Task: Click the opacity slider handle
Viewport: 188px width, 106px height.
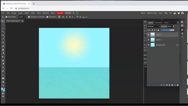Action: [x=170, y=30]
